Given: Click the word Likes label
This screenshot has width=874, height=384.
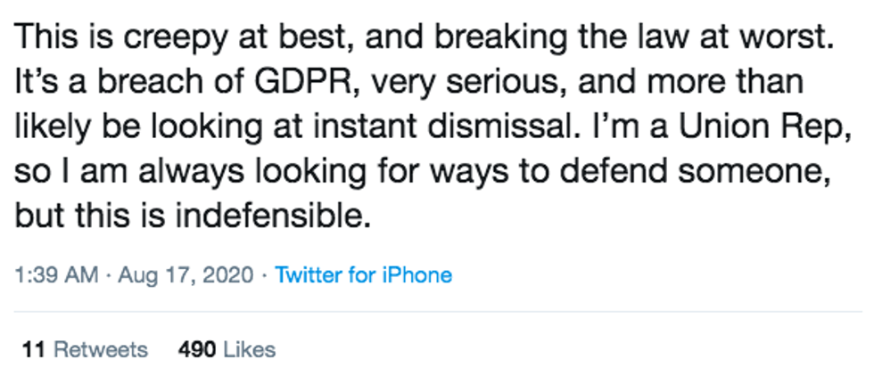Looking at the screenshot, I should pyautogui.click(x=250, y=349).
